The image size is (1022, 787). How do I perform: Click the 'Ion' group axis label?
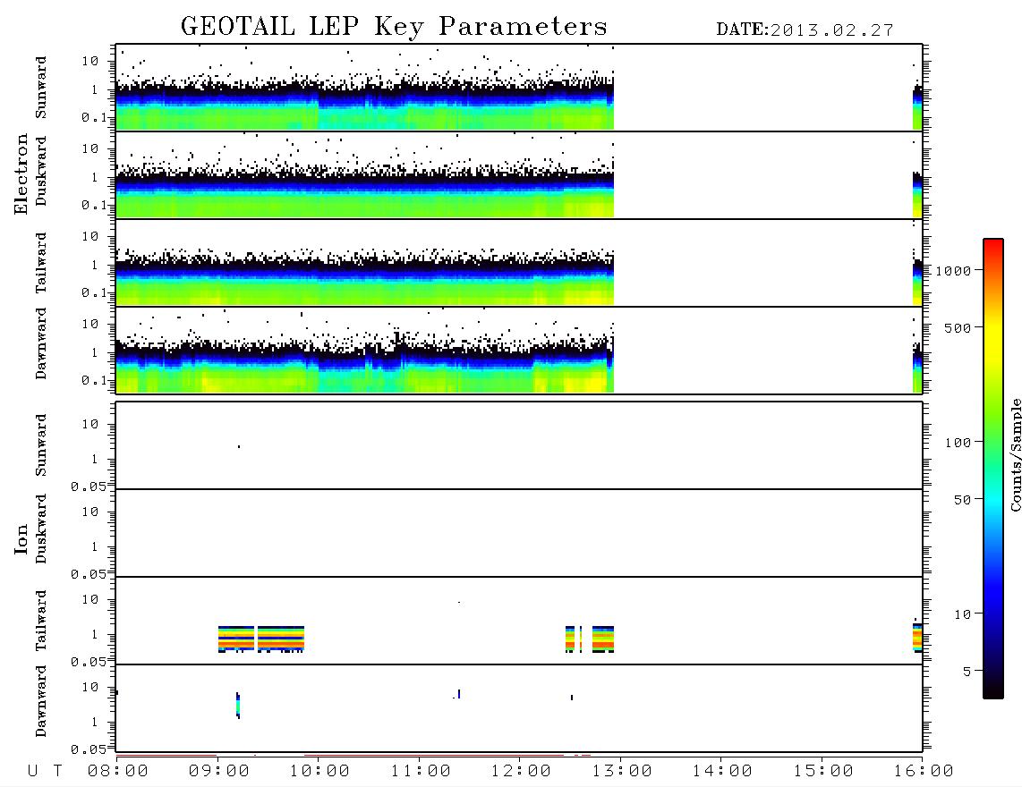click(x=21, y=538)
